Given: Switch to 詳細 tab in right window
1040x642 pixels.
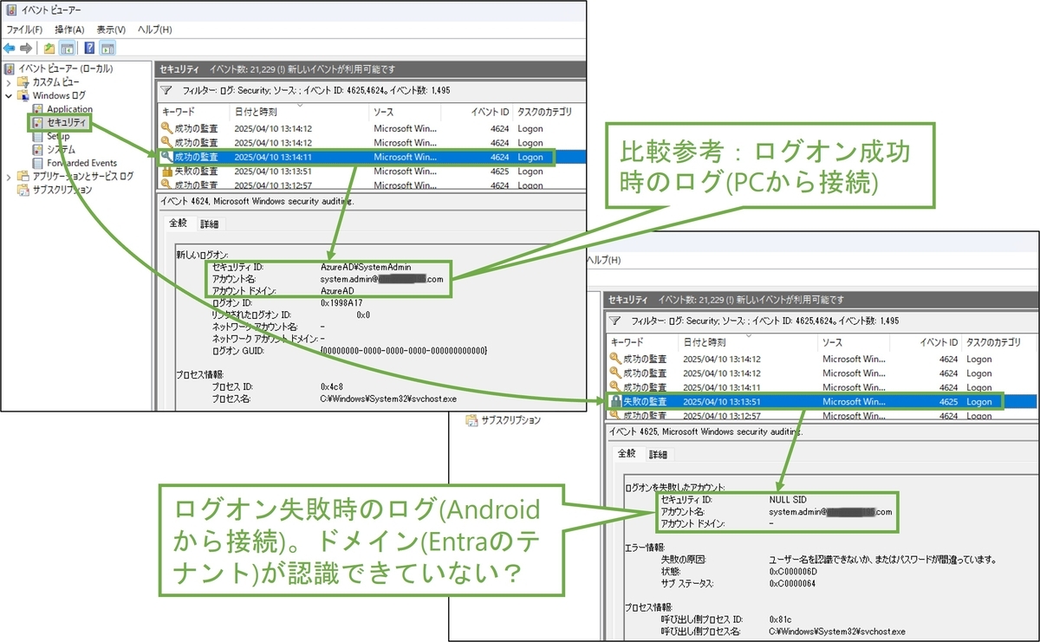Looking at the screenshot, I should coord(658,454).
